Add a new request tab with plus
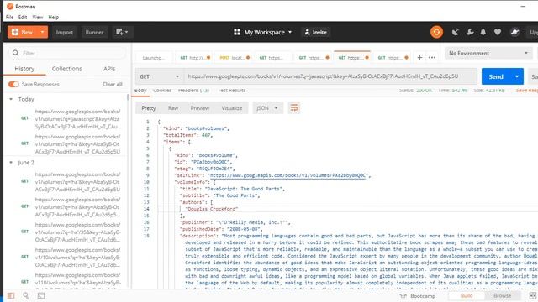538x302 pixels. click(x=419, y=58)
